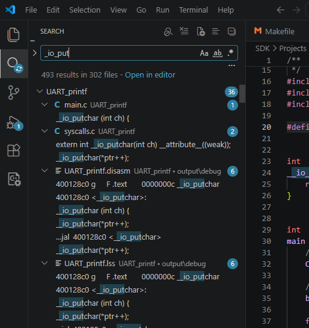Click the search results scrollbar thumb
The image size is (309, 328).
[242, 94]
